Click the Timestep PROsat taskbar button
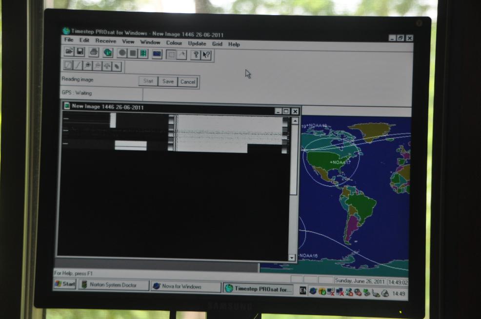This screenshot has width=481, height=319. 258,289
